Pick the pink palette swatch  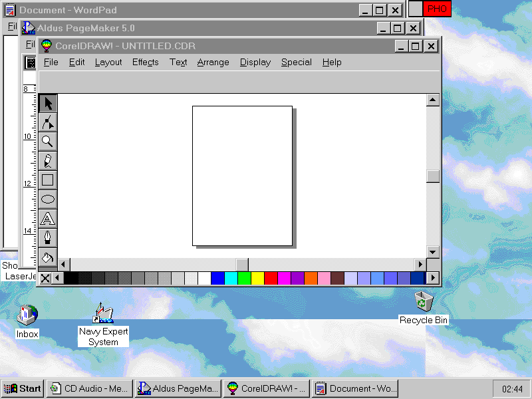point(324,279)
